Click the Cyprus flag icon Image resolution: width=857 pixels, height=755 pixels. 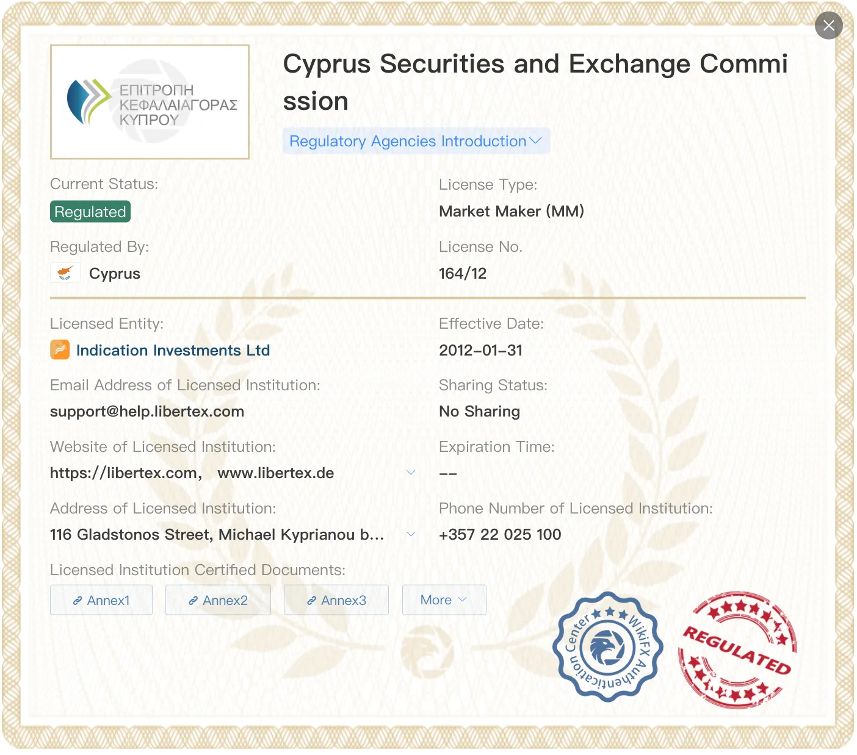pyautogui.click(x=65, y=273)
